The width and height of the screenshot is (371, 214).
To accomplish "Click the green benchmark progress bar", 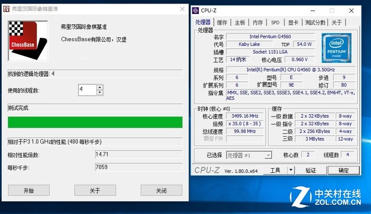I will [x=95, y=122].
